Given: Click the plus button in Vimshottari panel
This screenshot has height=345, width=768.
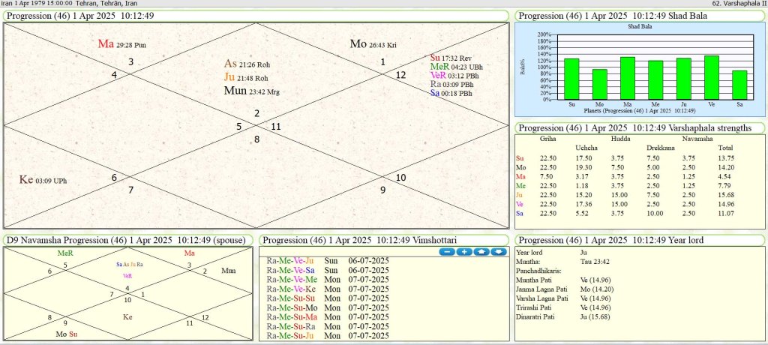Looking at the screenshot, I should coord(463,251).
